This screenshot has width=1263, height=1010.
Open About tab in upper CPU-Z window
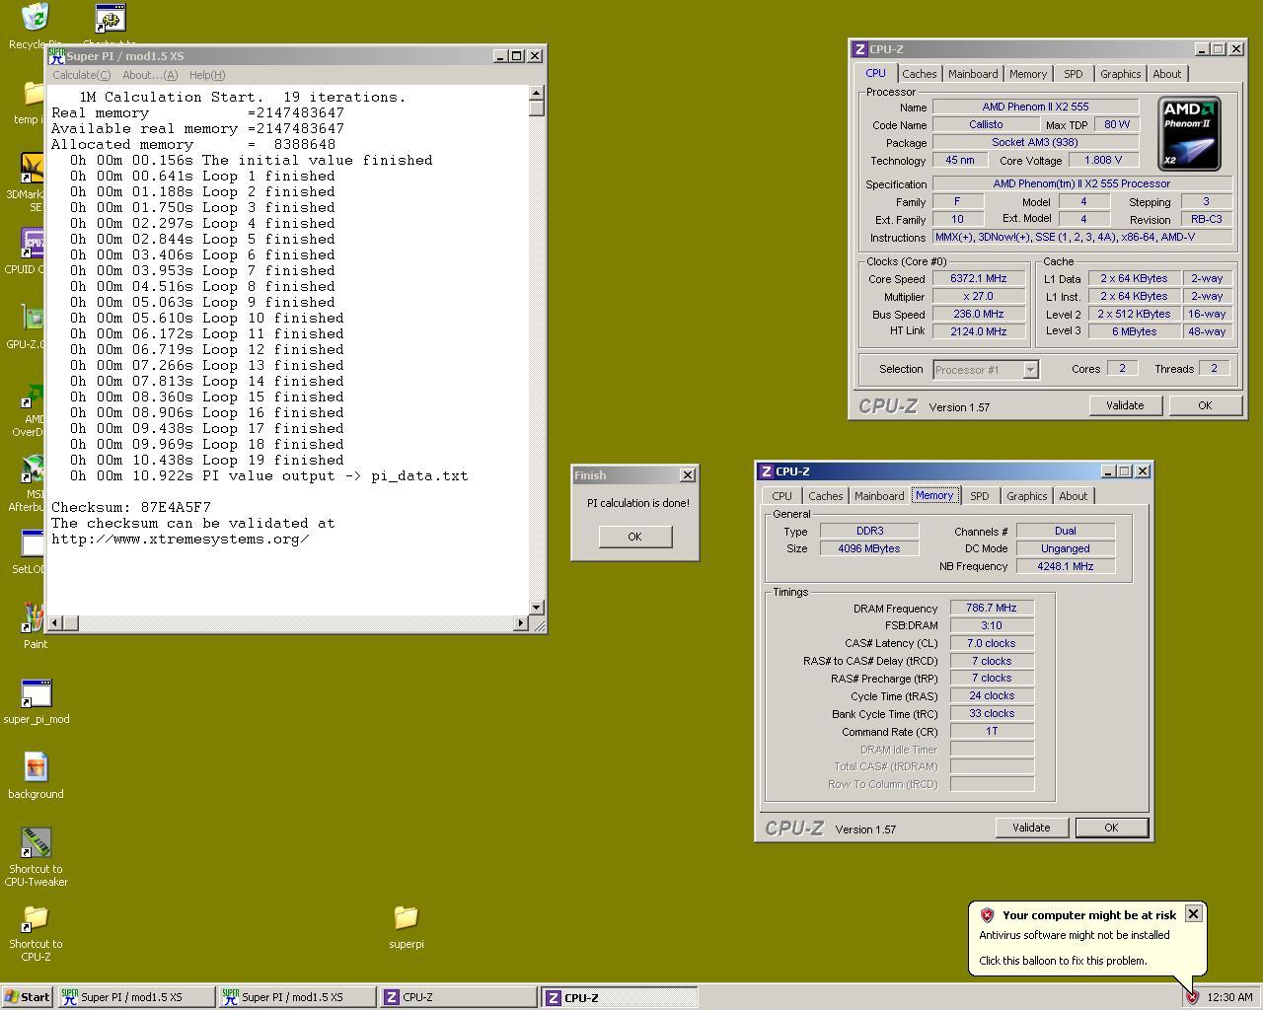pos(1166,74)
